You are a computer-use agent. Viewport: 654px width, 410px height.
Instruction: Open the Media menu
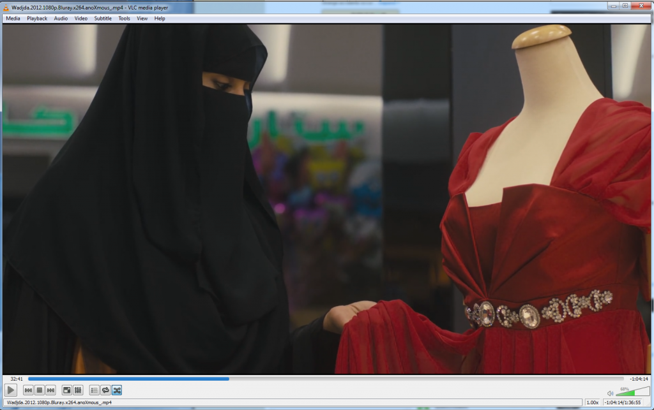(13, 18)
